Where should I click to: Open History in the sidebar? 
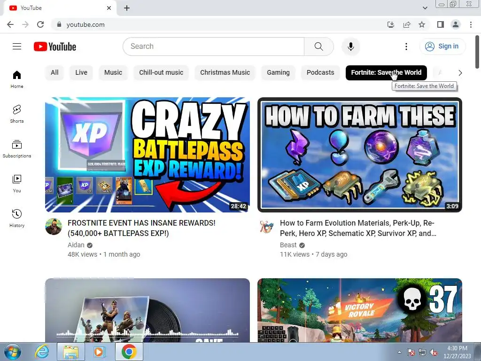point(17,218)
